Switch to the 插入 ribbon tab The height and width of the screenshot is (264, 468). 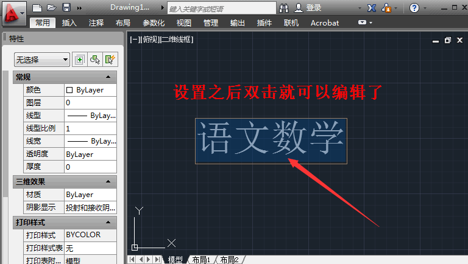(x=69, y=23)
